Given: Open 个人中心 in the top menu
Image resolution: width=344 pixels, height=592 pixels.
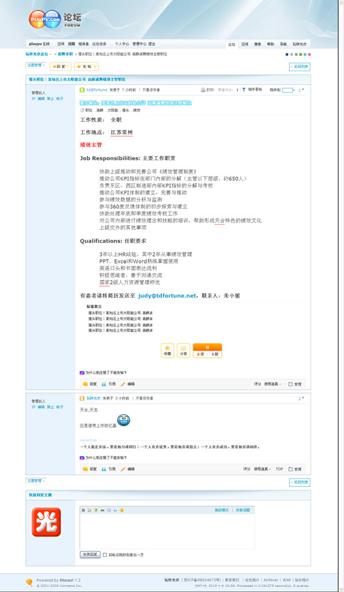Looking at the screenshot, I should [x=122, y=44].
